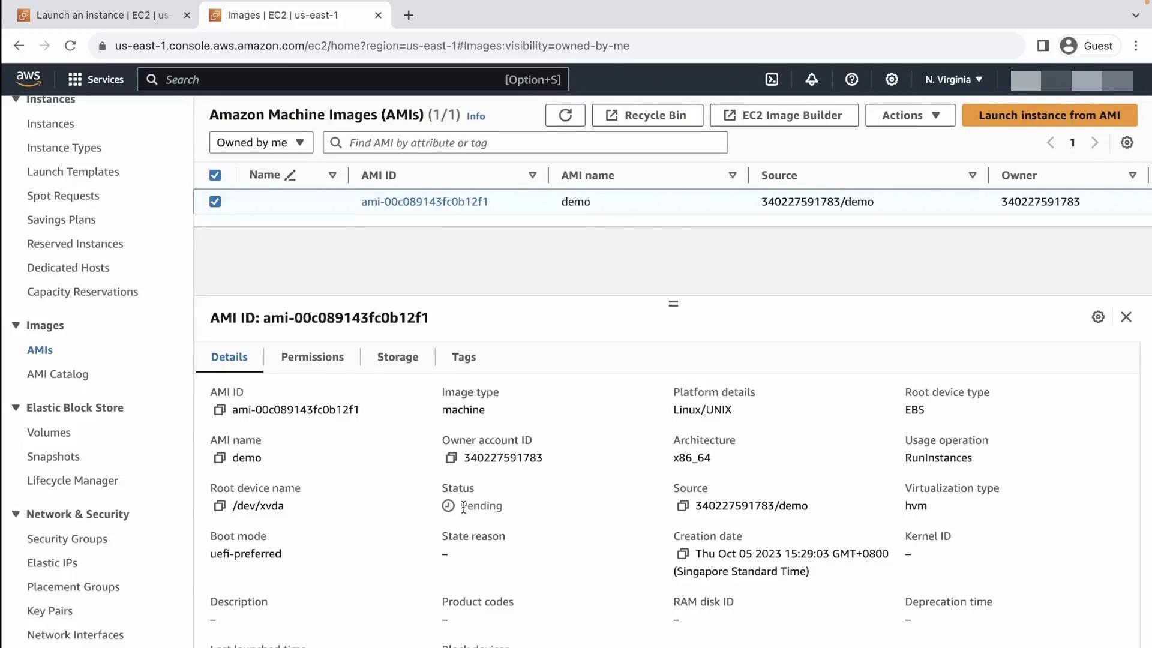The image size is (1152, 648).
Task: Open the AMI table preferences gear
Action: click(1127, 143)
